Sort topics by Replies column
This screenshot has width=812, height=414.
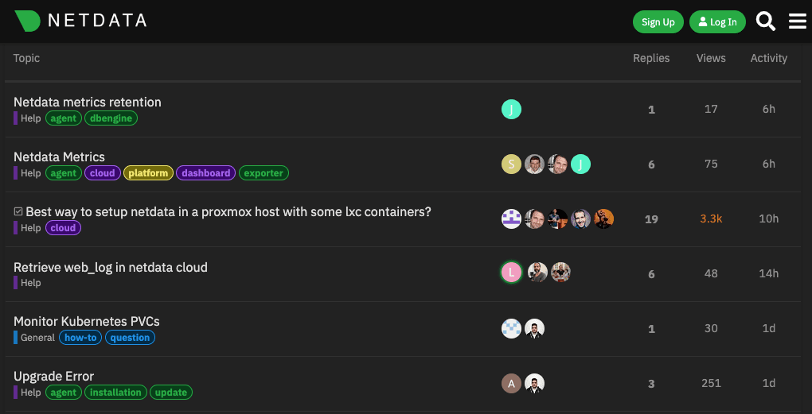click(651, 58)
